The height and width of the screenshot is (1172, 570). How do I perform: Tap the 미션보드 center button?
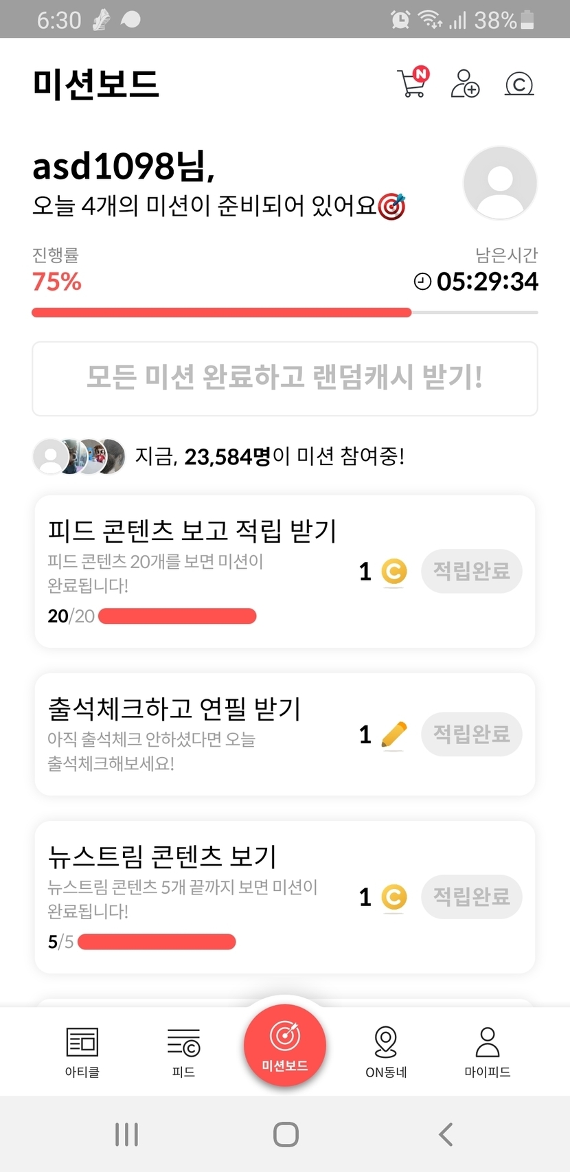coord(285,1046)
